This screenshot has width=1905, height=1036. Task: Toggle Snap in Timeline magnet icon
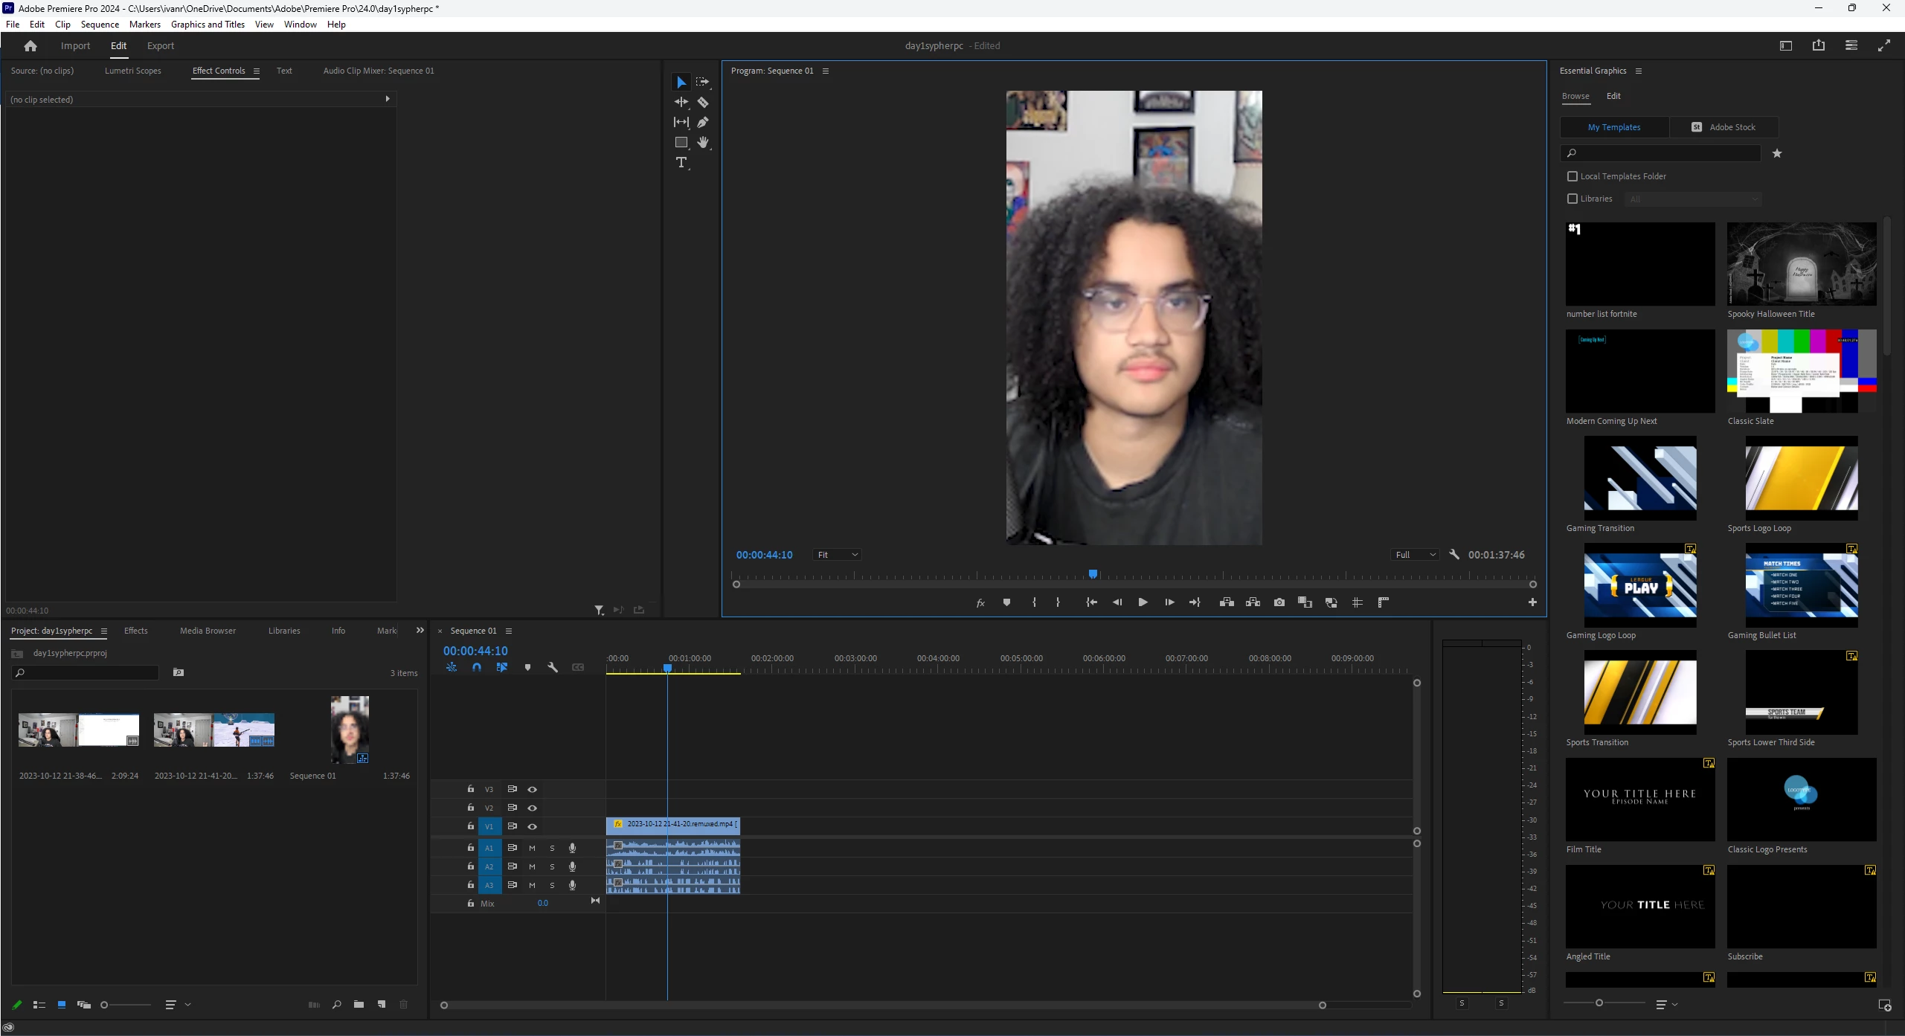(477, 667)
